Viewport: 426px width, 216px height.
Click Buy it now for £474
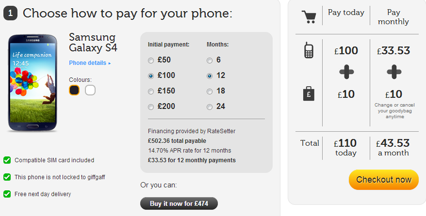179,203
